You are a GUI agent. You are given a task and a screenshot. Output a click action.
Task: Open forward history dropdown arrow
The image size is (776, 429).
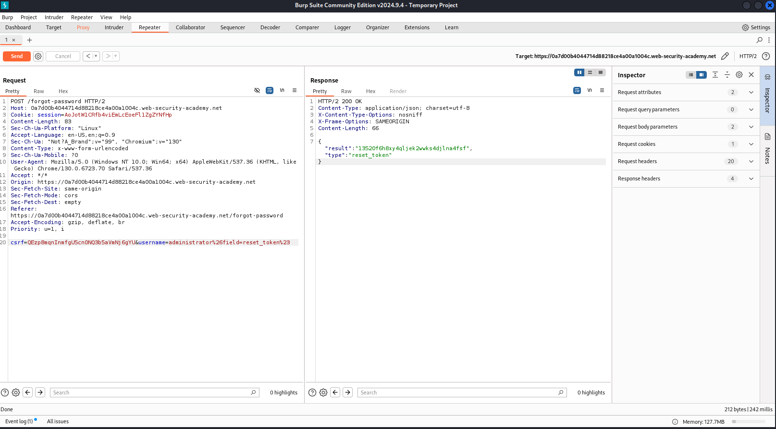[x=116, y=56]
